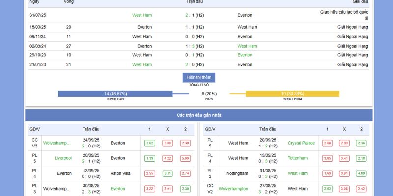Select the 1 : 3 (H2) score

point(195,46)
